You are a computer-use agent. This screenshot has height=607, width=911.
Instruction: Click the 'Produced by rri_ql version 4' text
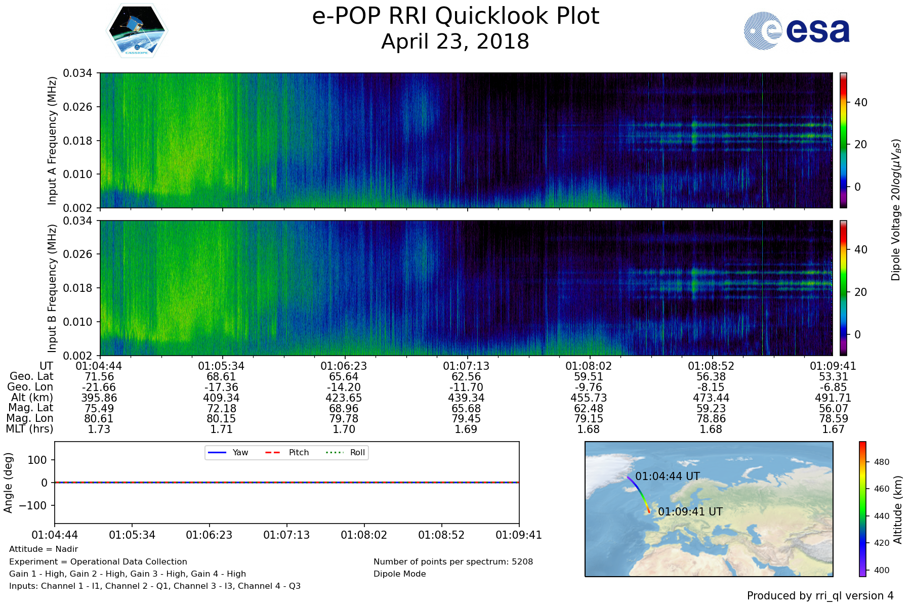point(820,596)
